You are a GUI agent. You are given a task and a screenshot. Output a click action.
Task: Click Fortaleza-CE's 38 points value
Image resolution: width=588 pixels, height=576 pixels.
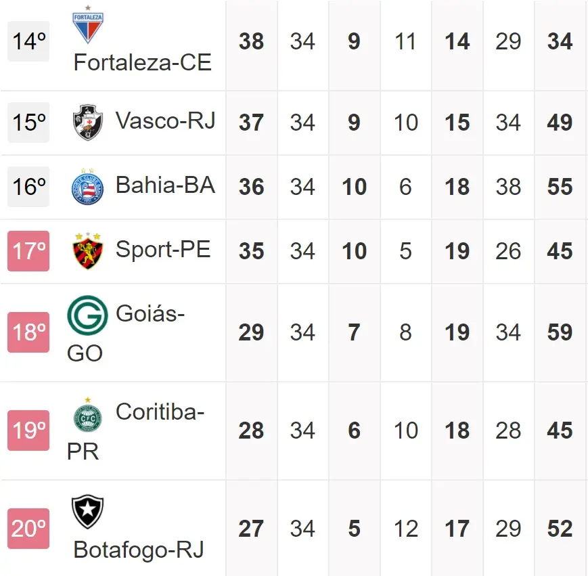click(251, 42)
